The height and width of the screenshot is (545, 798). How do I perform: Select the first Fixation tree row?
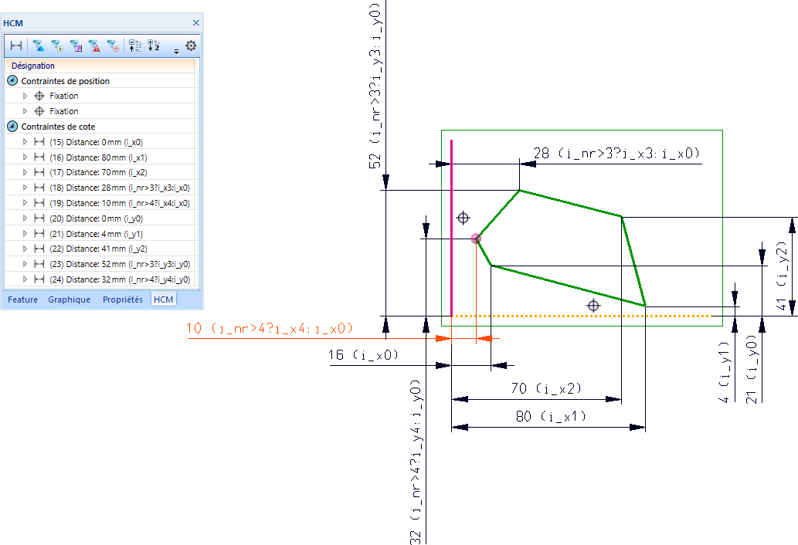click(100, 96)
